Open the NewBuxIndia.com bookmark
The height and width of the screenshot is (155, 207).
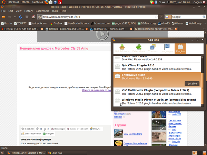click(77, 23)
